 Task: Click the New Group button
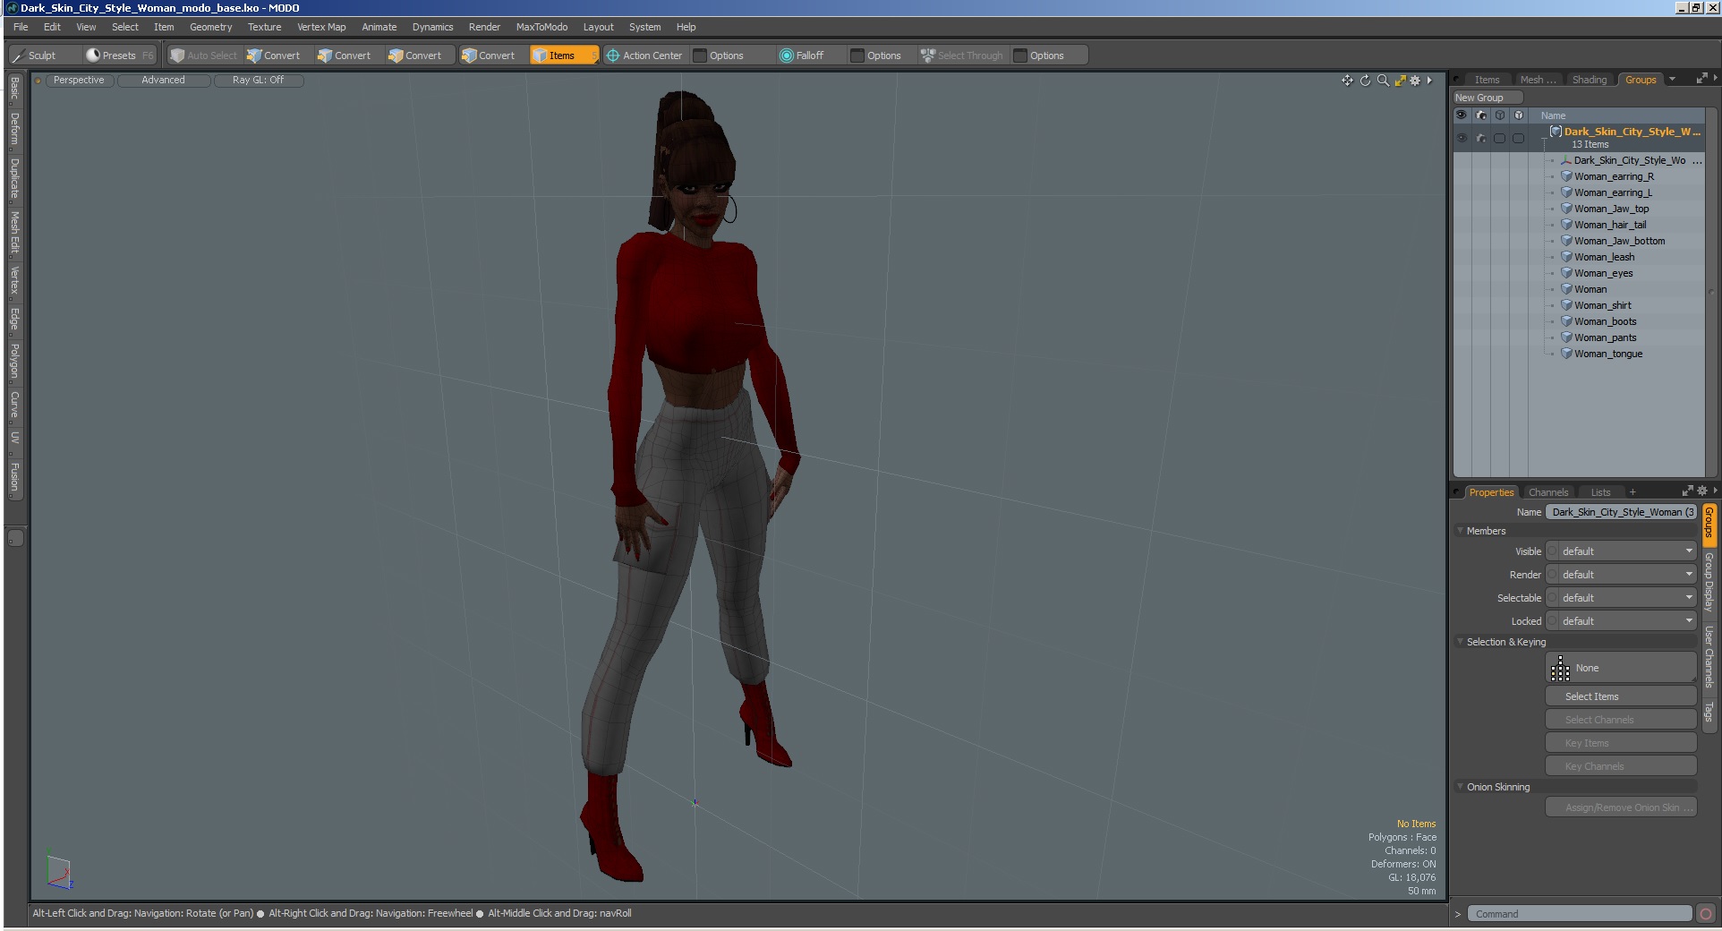pos(1488,98)
